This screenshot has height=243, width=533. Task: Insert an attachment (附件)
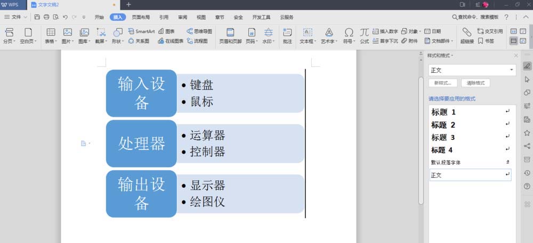pos(409,41)
